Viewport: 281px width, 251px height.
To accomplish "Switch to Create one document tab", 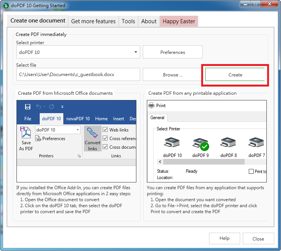I will tap(38, 21).
